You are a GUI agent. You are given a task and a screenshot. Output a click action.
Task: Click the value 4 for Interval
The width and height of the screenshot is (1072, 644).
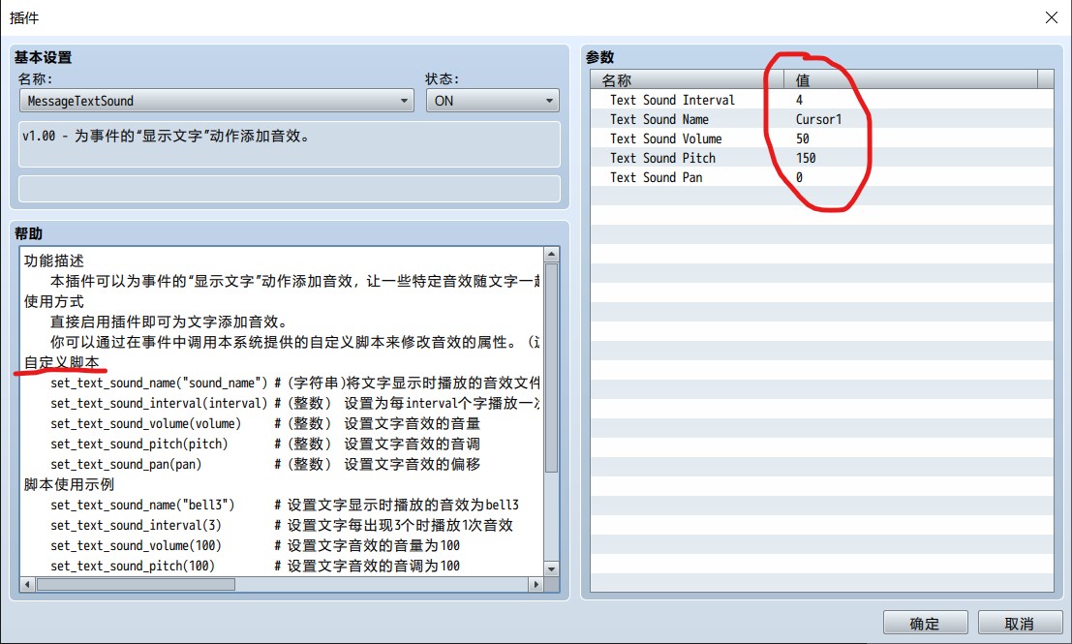(x=799, y=100)
